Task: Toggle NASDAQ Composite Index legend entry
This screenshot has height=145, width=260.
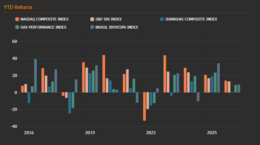Action: point(42,19)
